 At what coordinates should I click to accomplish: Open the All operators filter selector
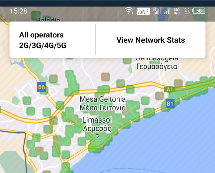(x=41, y=35)
